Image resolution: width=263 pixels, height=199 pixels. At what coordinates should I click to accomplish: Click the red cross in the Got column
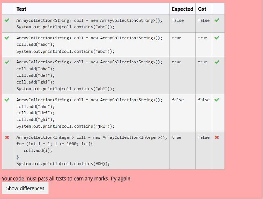click(217, 137)
